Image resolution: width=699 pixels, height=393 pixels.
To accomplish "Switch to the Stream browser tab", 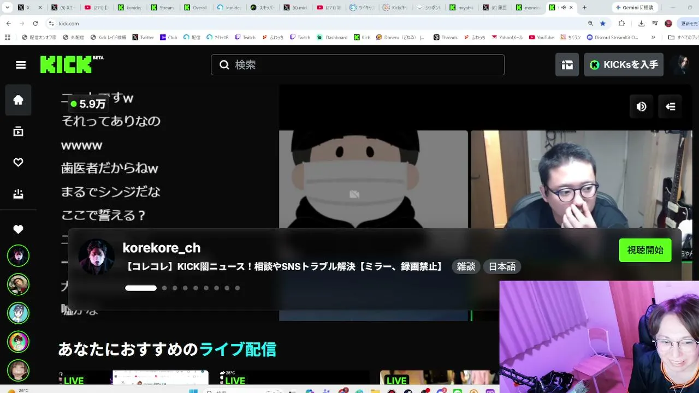I will 162,8.
